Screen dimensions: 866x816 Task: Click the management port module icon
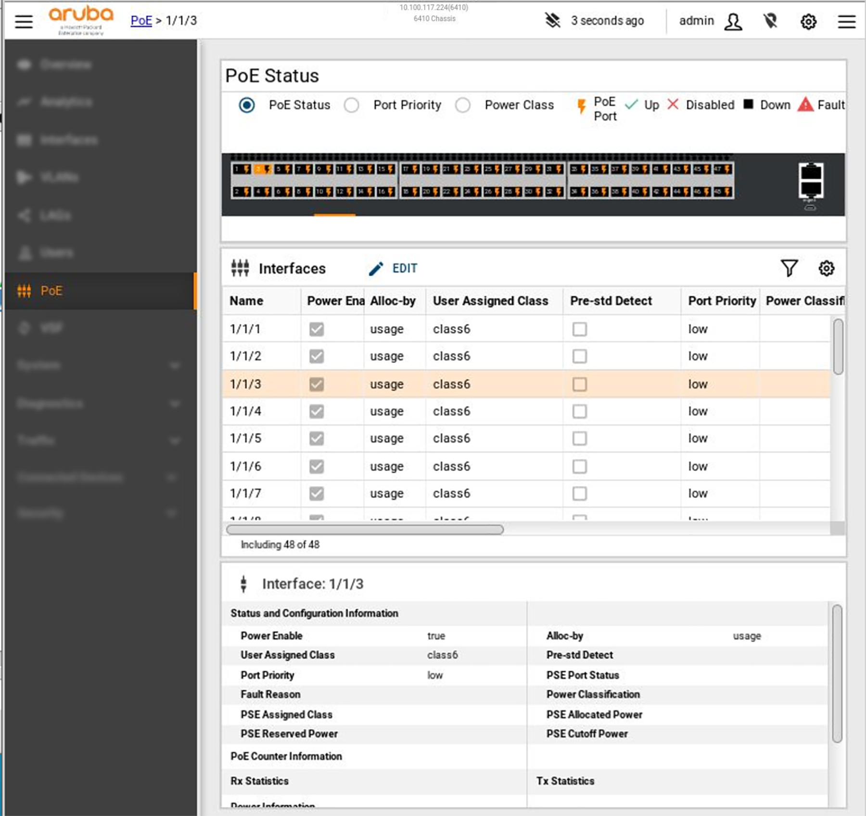point(811,181)
